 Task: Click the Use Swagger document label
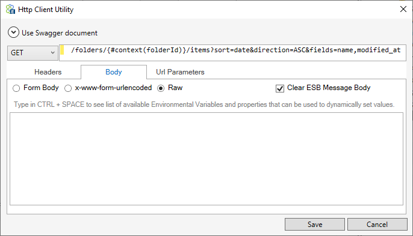(60, 33)
